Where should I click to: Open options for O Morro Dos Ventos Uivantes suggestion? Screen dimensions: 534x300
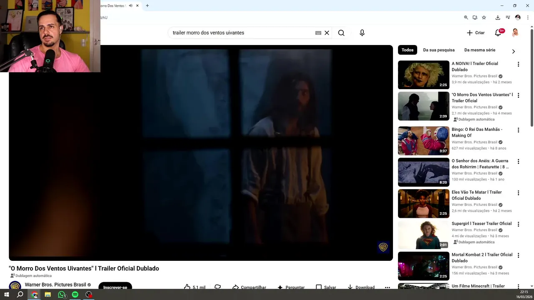tap(519, 95)
